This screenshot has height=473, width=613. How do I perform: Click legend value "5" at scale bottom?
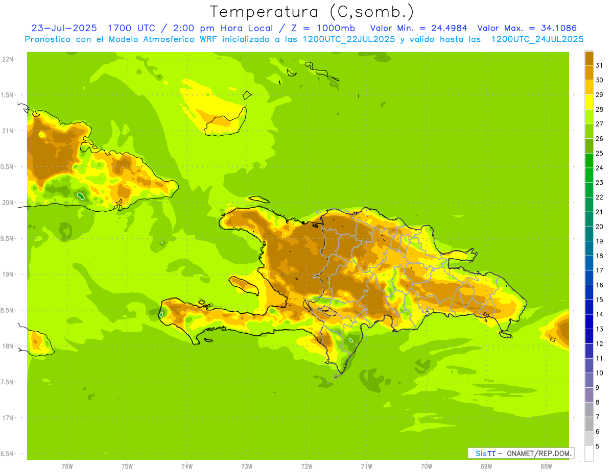597,446
